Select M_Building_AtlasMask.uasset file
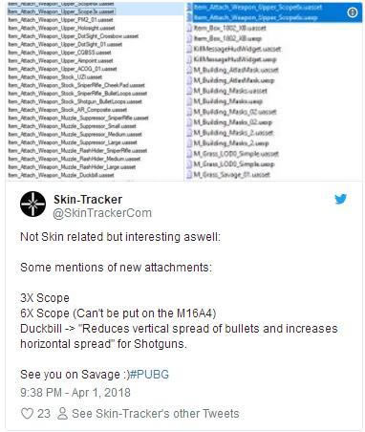Image resolution: width=365 pixels, height=432 pixels. (x=236, y=70)
